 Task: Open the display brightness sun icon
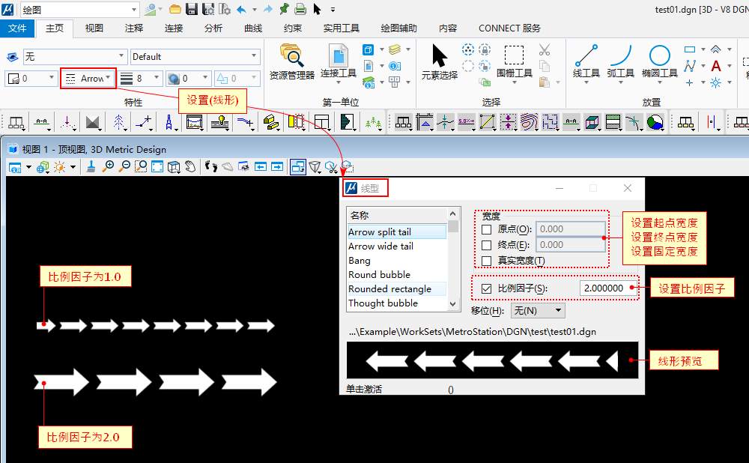point(60,167)
